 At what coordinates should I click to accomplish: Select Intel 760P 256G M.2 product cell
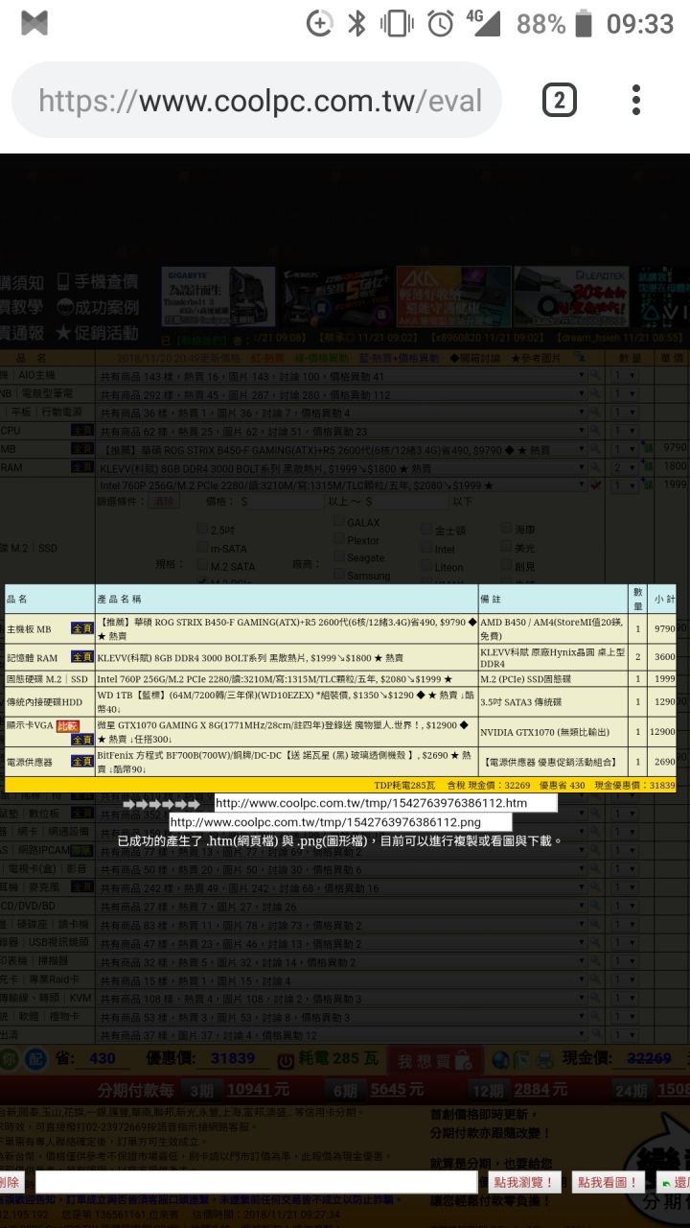pyautogui.click(x=287, y=679)
